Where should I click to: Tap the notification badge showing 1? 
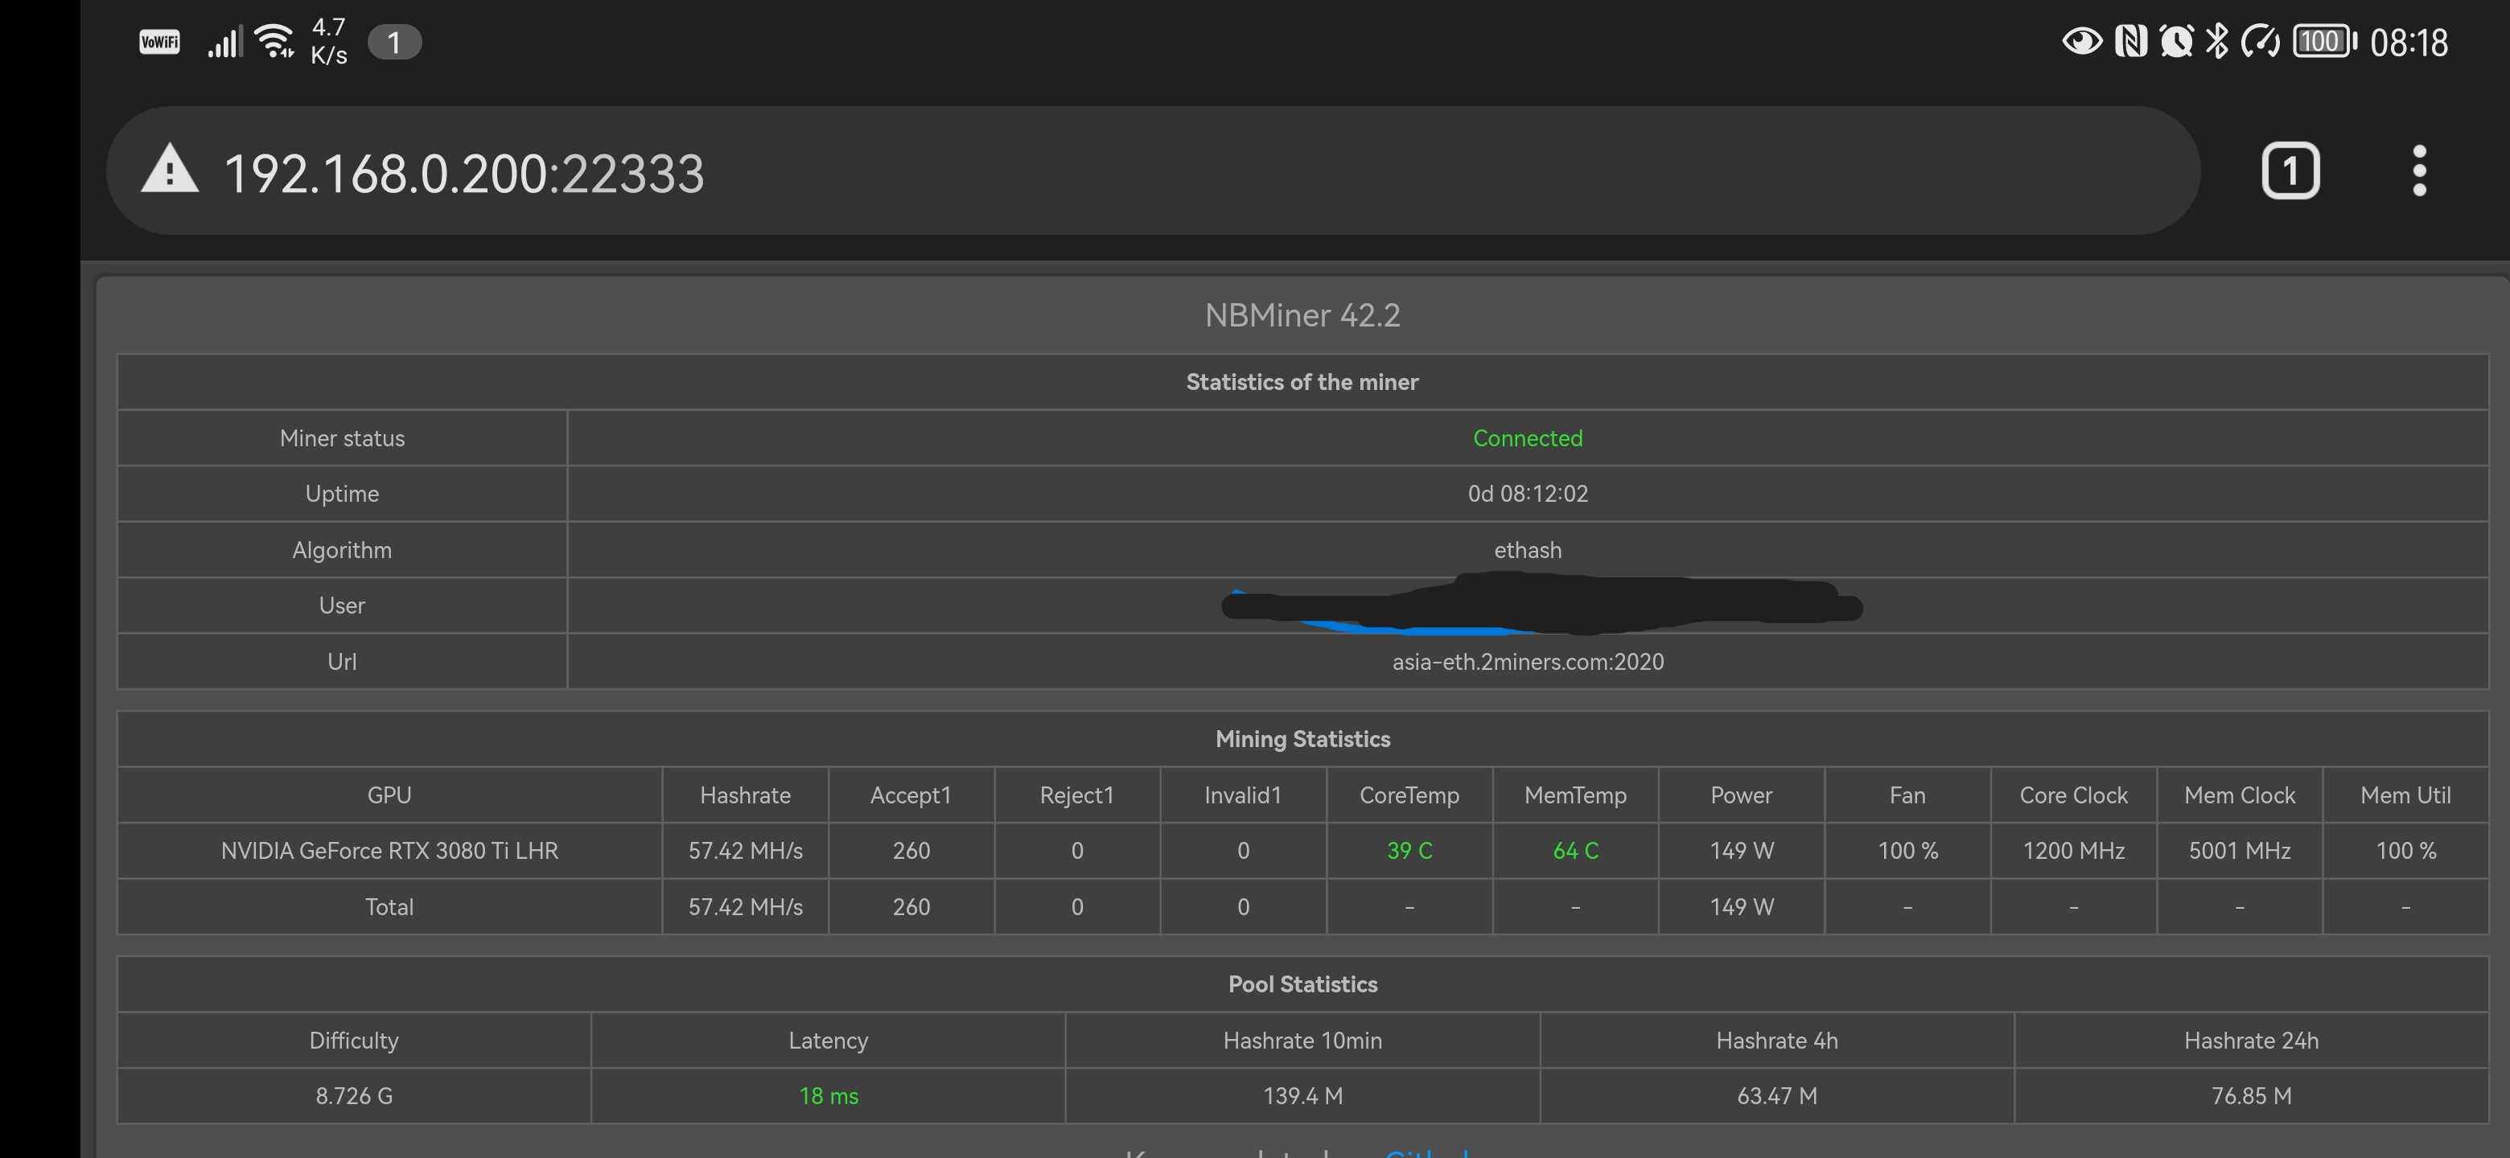(395, 42)
